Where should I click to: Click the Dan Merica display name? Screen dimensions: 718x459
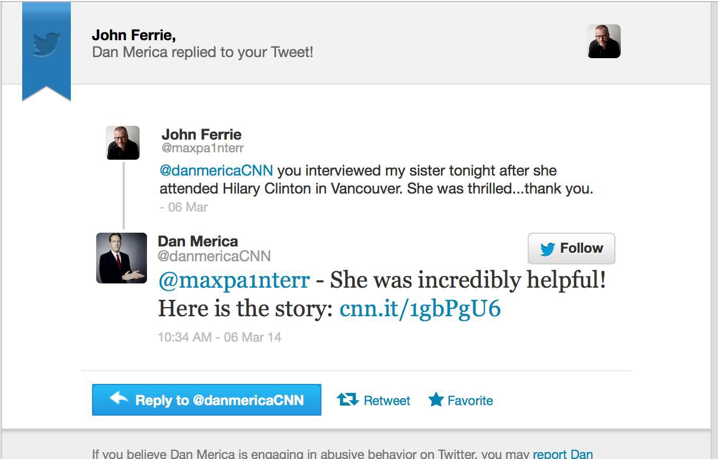point(198,241)
